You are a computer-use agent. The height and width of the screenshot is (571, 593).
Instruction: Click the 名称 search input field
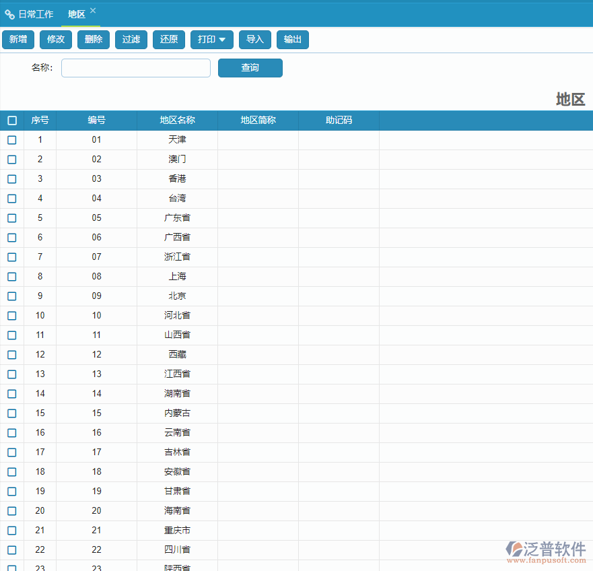pos(136,68)
